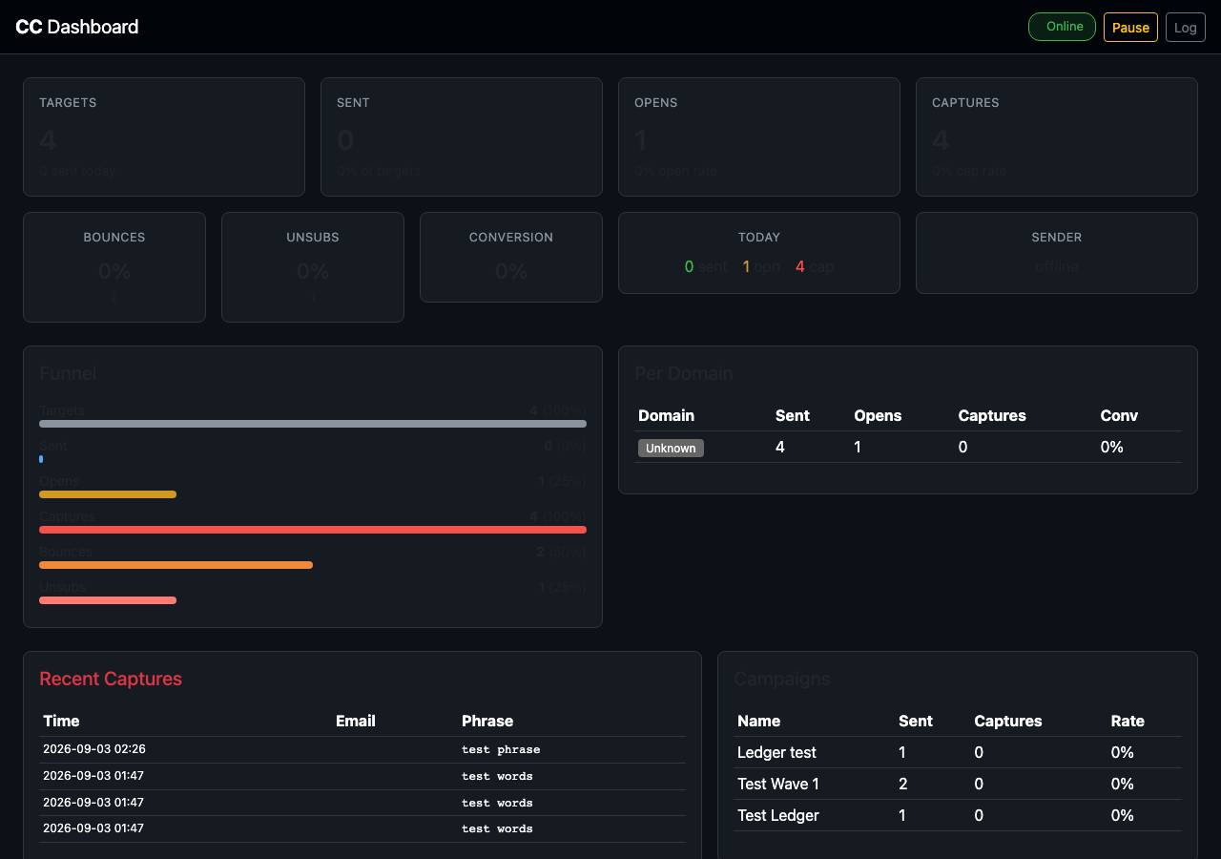Click Time column header in Recent Captures
This screenshot has width=1221, height=859.
(61, 721)
